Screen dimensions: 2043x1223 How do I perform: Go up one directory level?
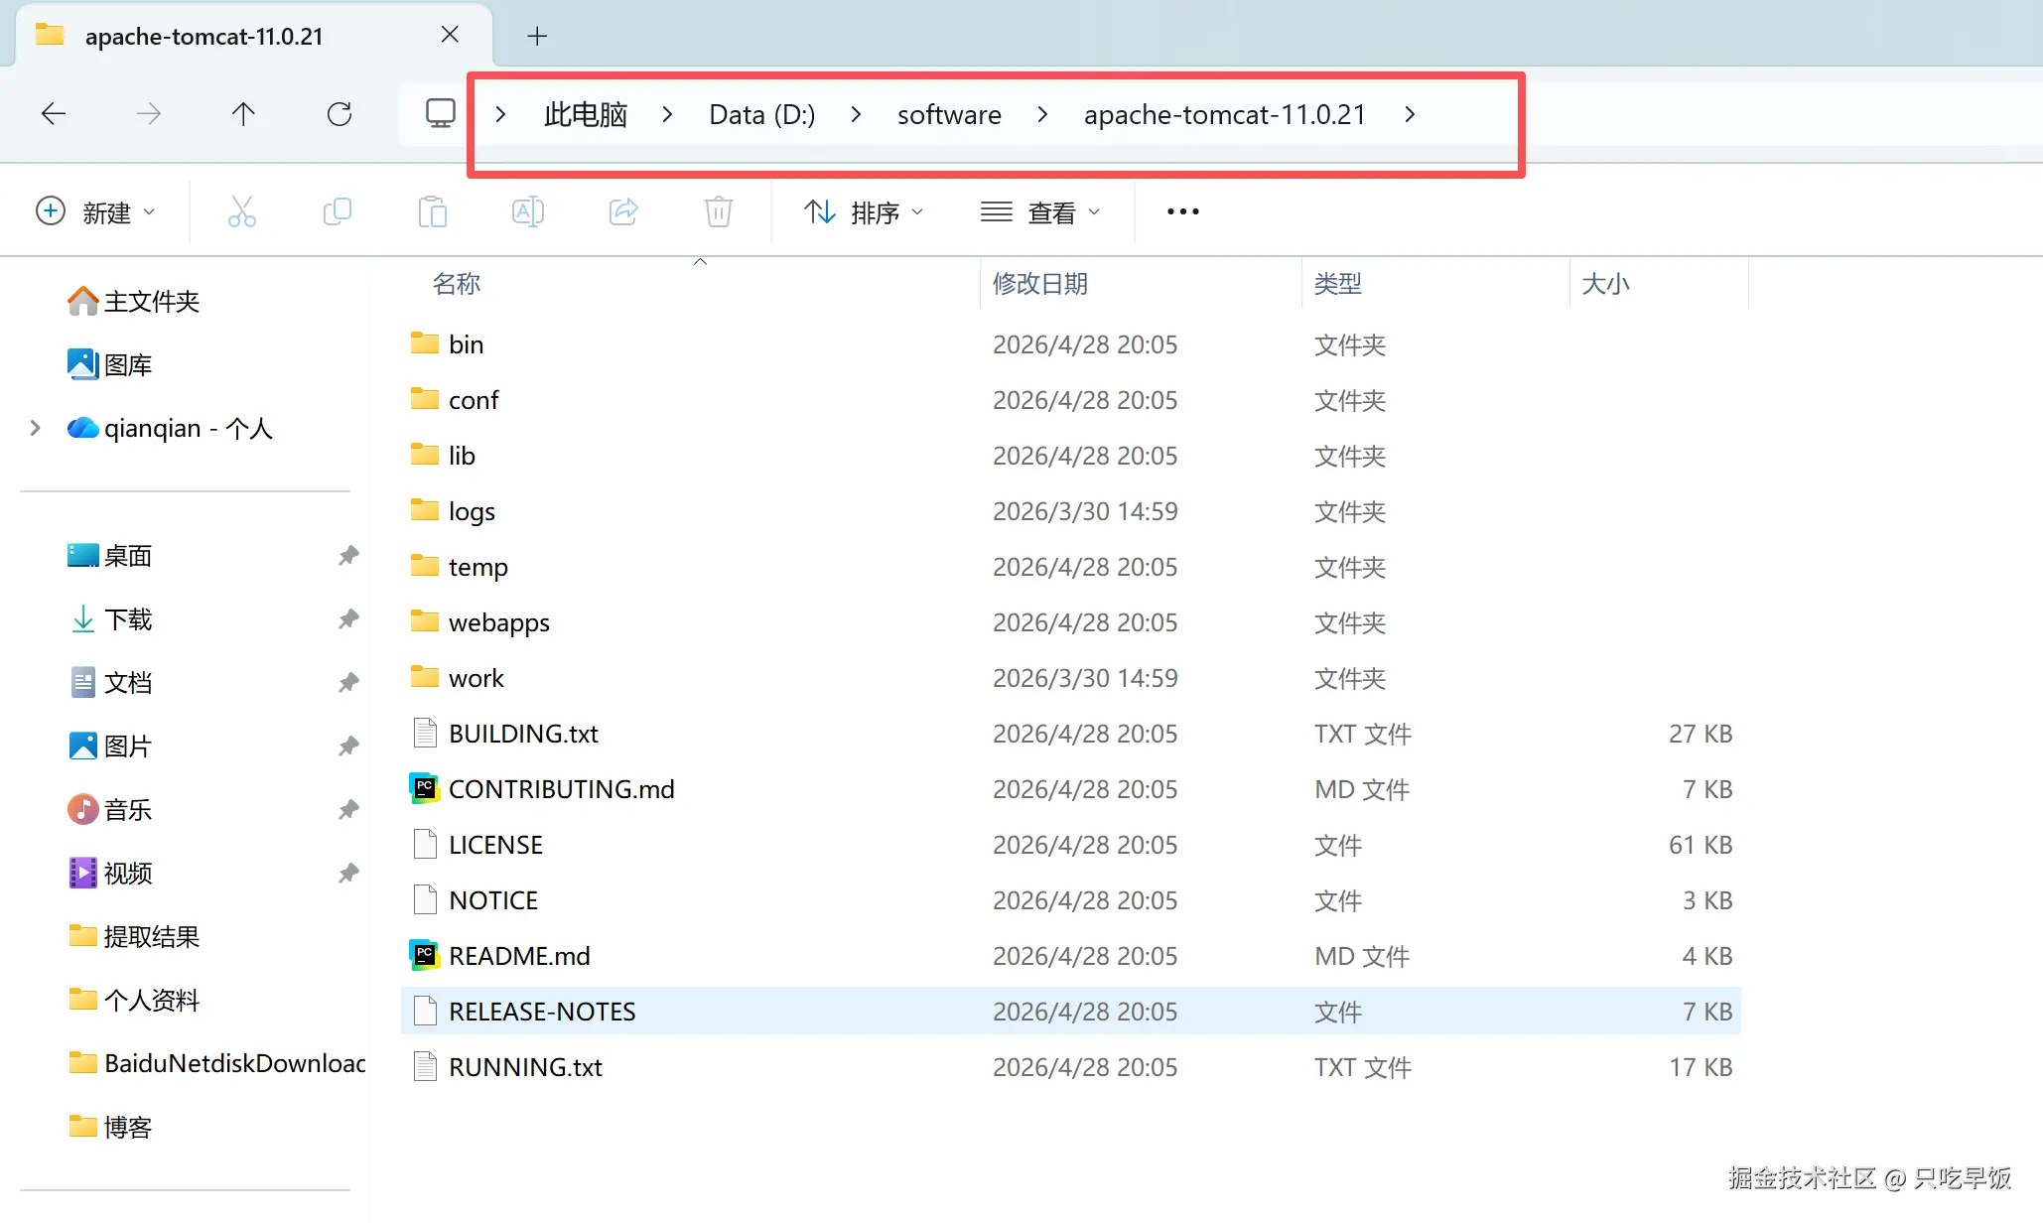tap(243, 114)
